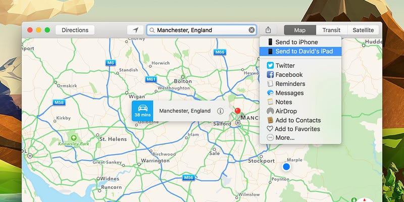
Task: Click the current location arrow button
Action: point(135,30)
